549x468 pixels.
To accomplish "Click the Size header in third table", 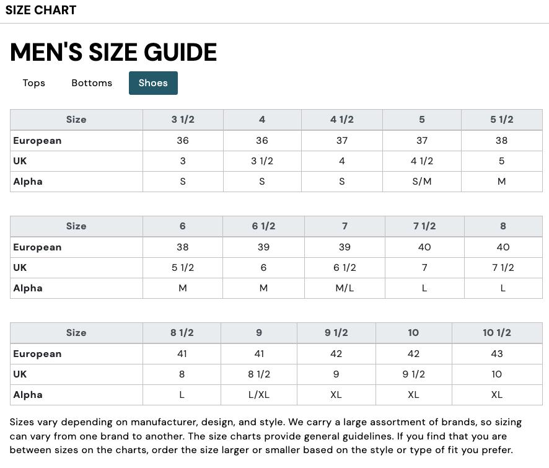I will tap(76, 333).
